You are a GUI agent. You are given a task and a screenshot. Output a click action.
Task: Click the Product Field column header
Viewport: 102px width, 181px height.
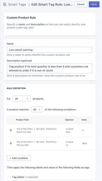point(22,120)
